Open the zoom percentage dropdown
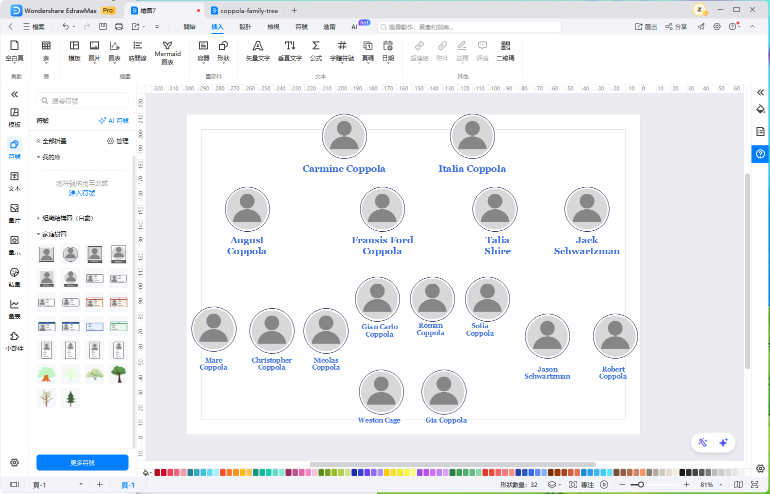The image size is (770, 494). pyautogui.click(x=721, y=485)
